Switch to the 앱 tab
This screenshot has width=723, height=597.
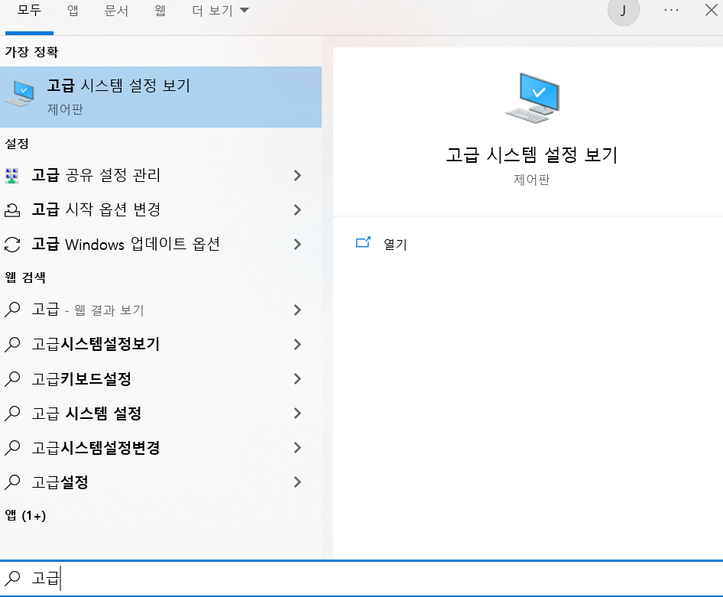(x=73, y=10)
